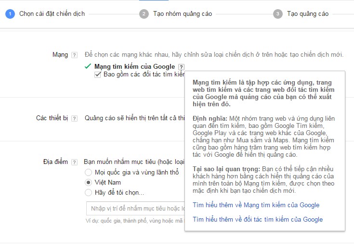Go to Tạo quảng cáo step
The image size is (354, 250).
pos(307,14)
